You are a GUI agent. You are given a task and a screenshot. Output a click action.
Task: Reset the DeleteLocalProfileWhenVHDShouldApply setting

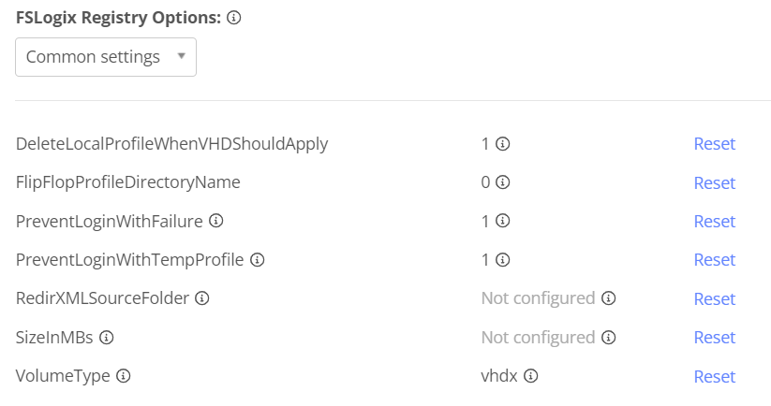[714, 144]
